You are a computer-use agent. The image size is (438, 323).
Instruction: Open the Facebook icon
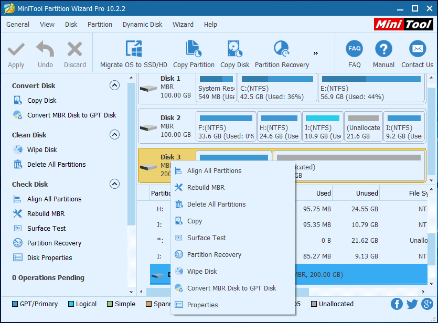click(397, 304)
